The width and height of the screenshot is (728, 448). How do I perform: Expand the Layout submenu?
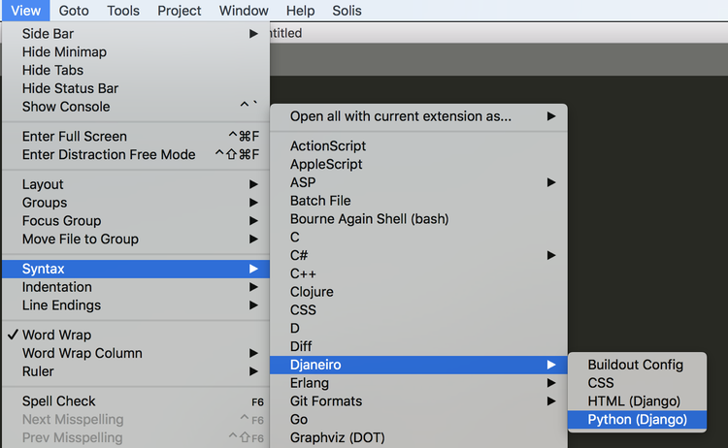tap(136, 184)
